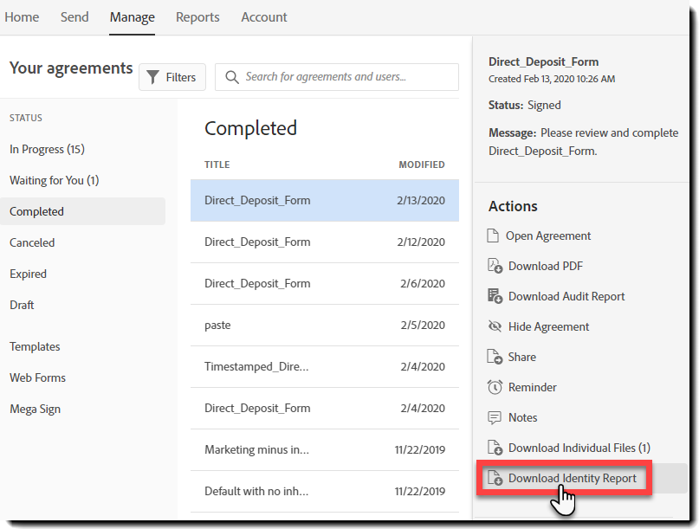Viewport: 699px width, 529px height.
Task: Click the Download Audit Report icon
Action: click(x=495, y=296)
